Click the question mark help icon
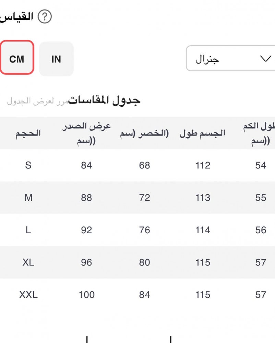Image resolution: width=275 pixels, height=343 pixels. pos(45,17)
